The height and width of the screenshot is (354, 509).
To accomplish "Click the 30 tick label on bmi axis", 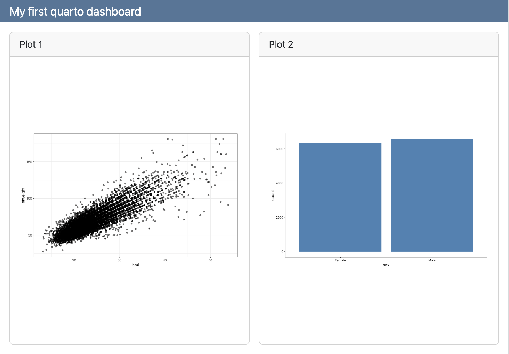I will tap(120, 260).
